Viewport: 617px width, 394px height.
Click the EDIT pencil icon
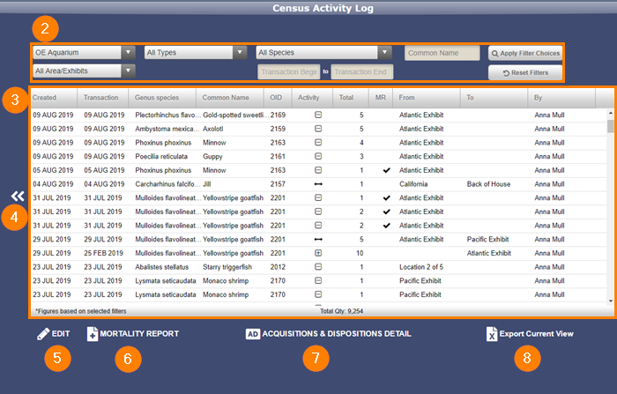(x=43, y=334)
